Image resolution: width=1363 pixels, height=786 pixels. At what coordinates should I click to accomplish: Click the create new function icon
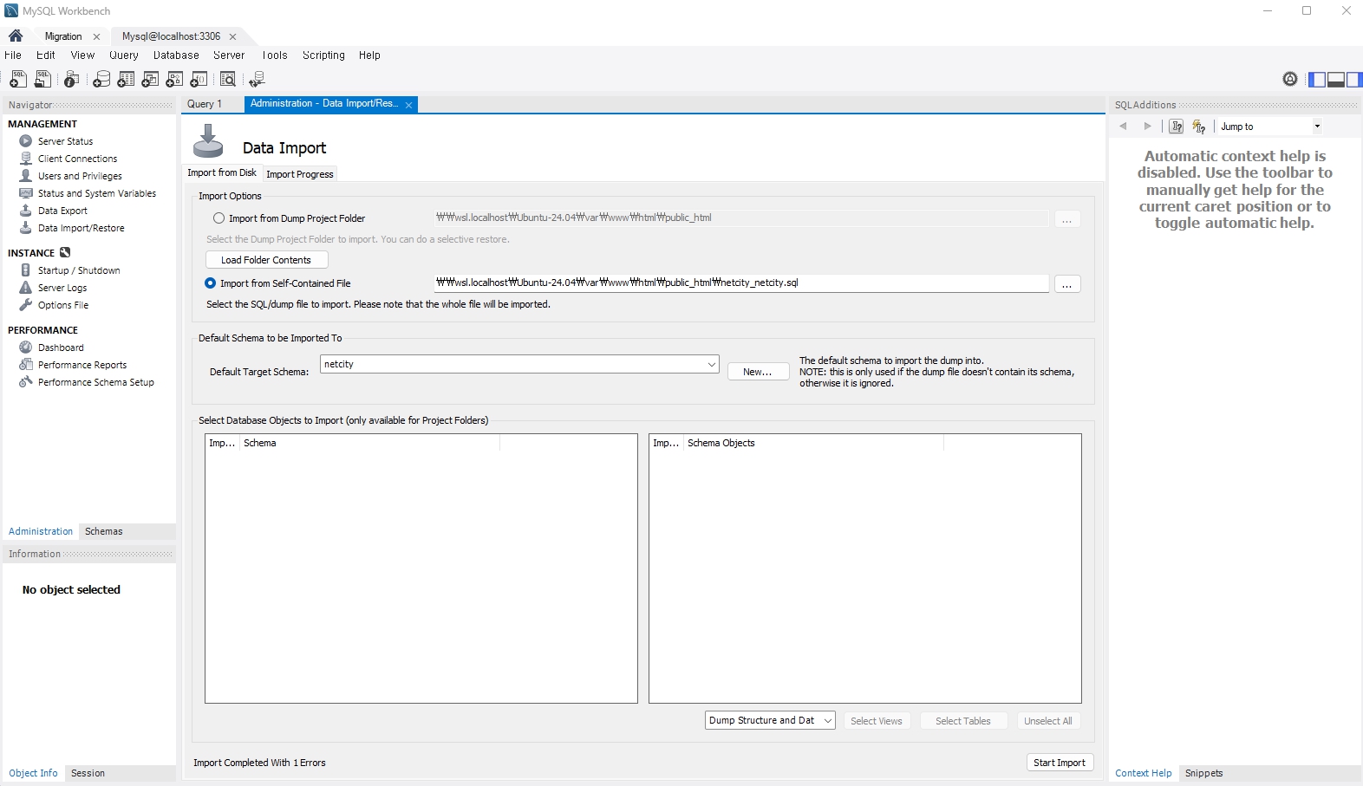tap(199, 80)
